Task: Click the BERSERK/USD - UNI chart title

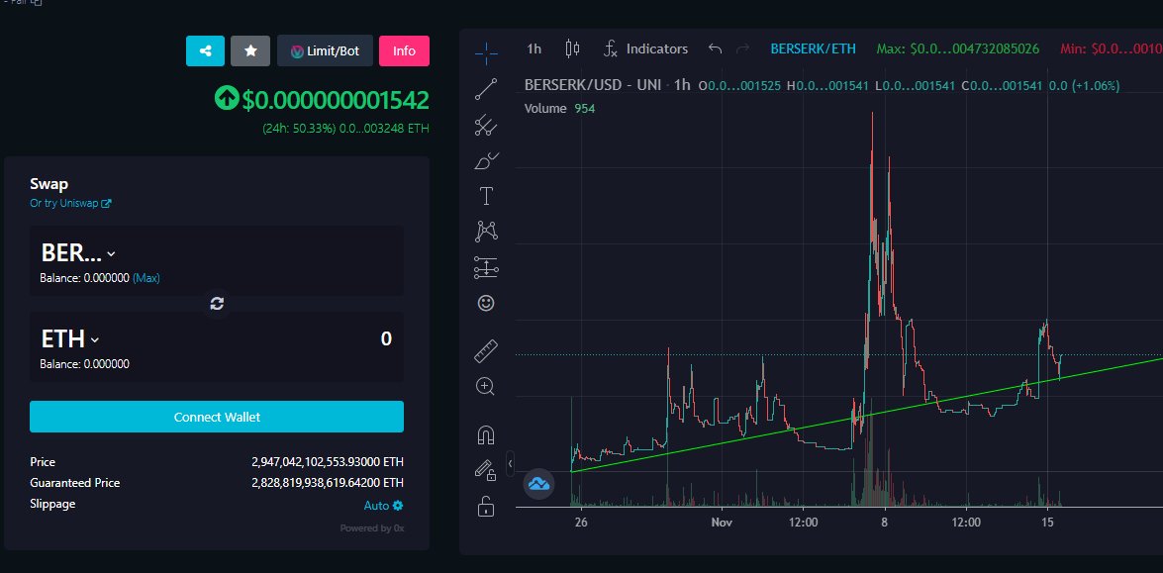Action: coord(607,85)
